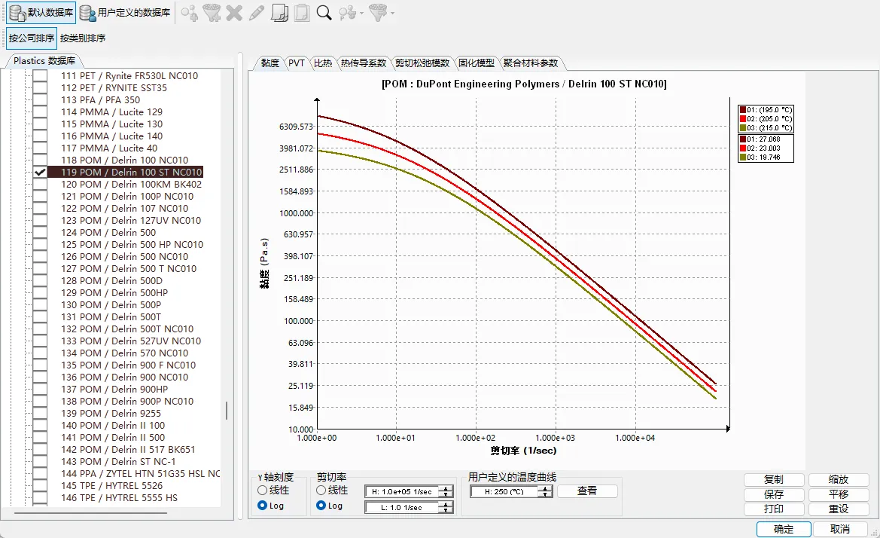
Task: Check the box for 111 PET Rynite FR530L NC010
Action: [x=40, y=76]
